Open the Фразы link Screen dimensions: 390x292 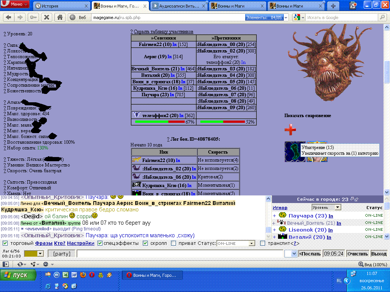[x=44, y=243]
